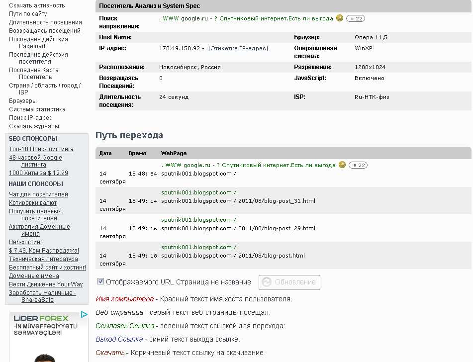
Task: Open Последние Карта Посетитель
Action: (x=34, y=73)
